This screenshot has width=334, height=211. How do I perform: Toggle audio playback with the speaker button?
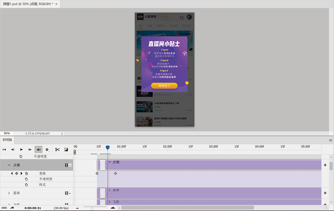39,150
